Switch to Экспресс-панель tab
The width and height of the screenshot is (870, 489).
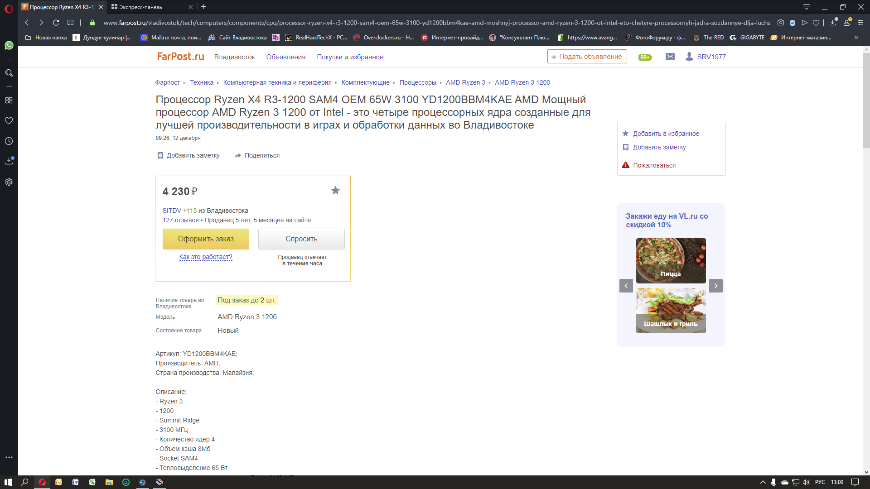tap(140, 7)
